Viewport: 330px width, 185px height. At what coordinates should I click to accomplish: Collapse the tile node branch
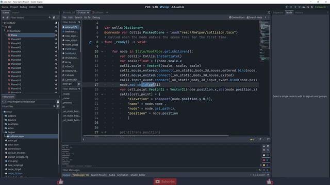pos(4,27)
